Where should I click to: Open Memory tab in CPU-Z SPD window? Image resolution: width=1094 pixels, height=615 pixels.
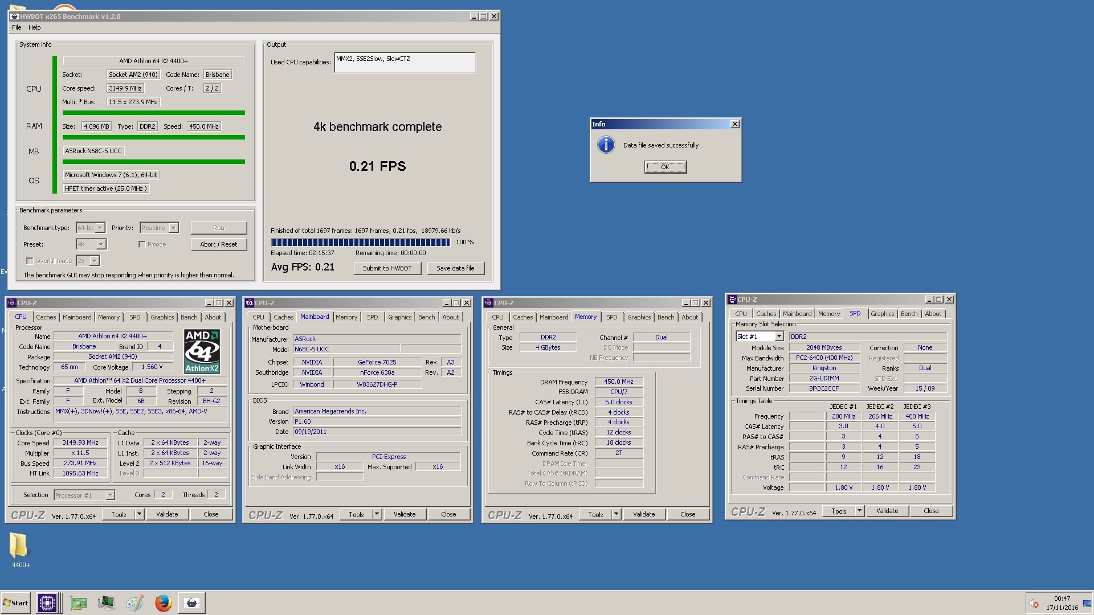829,314
